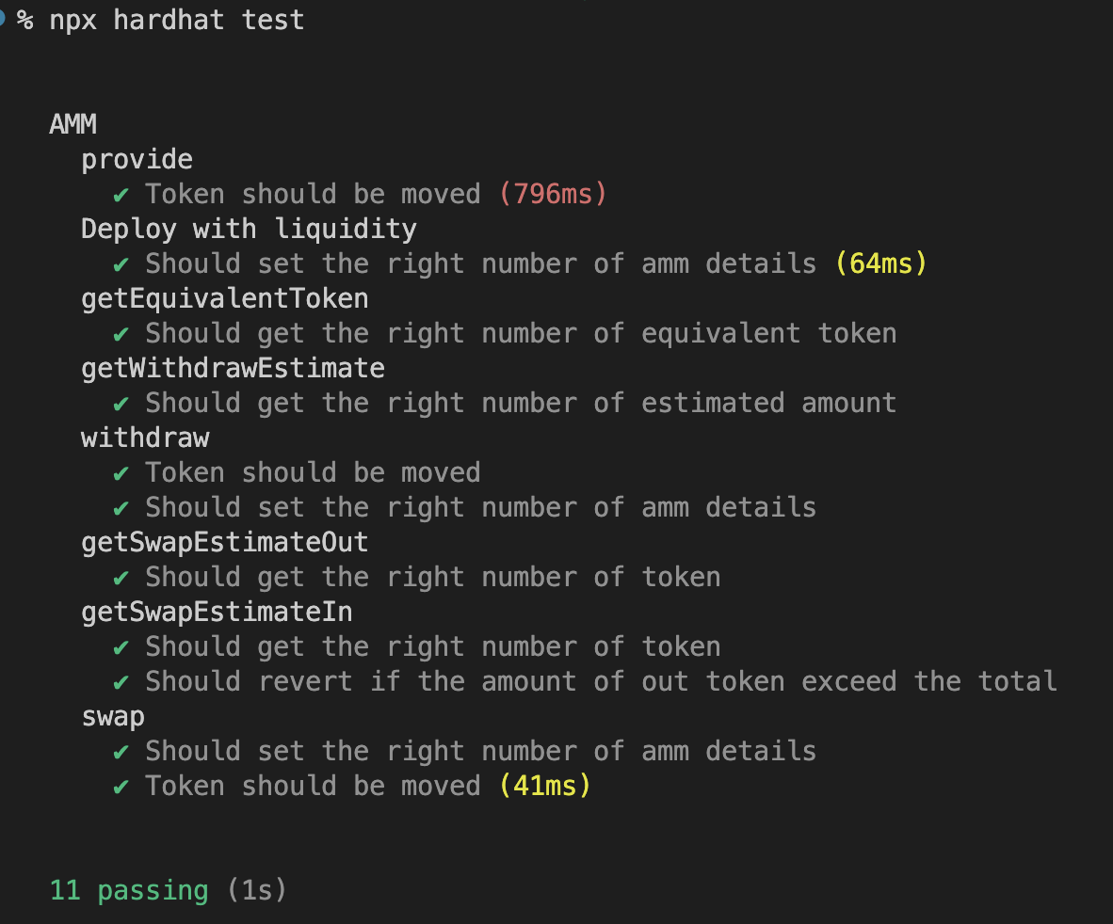This screenshot has width=1113, height=924.
Task: Click the red 796ms duration text
Action: (x=553, y=194)
